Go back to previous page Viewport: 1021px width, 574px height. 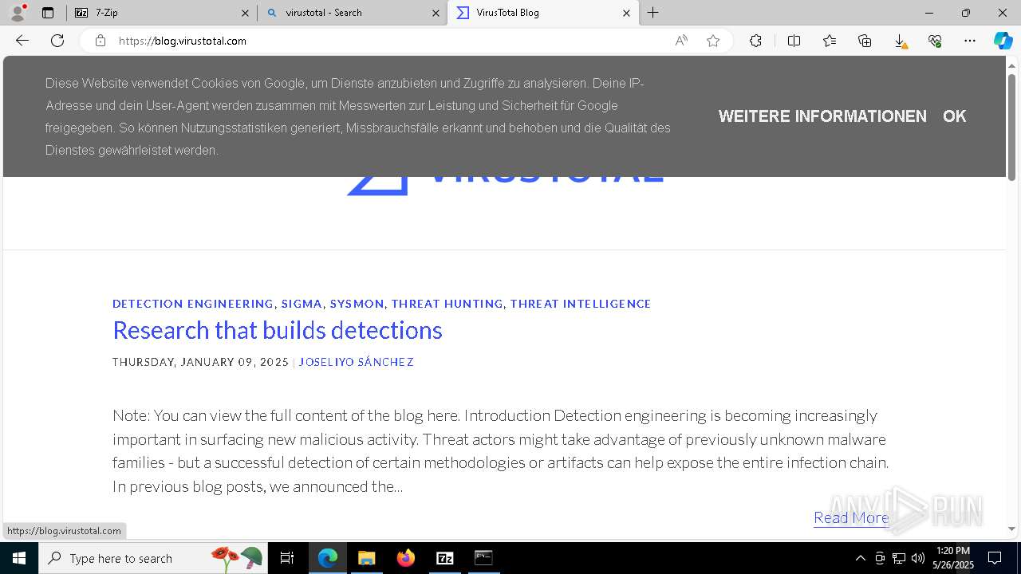pyautogui.click(x=22, y=41)
